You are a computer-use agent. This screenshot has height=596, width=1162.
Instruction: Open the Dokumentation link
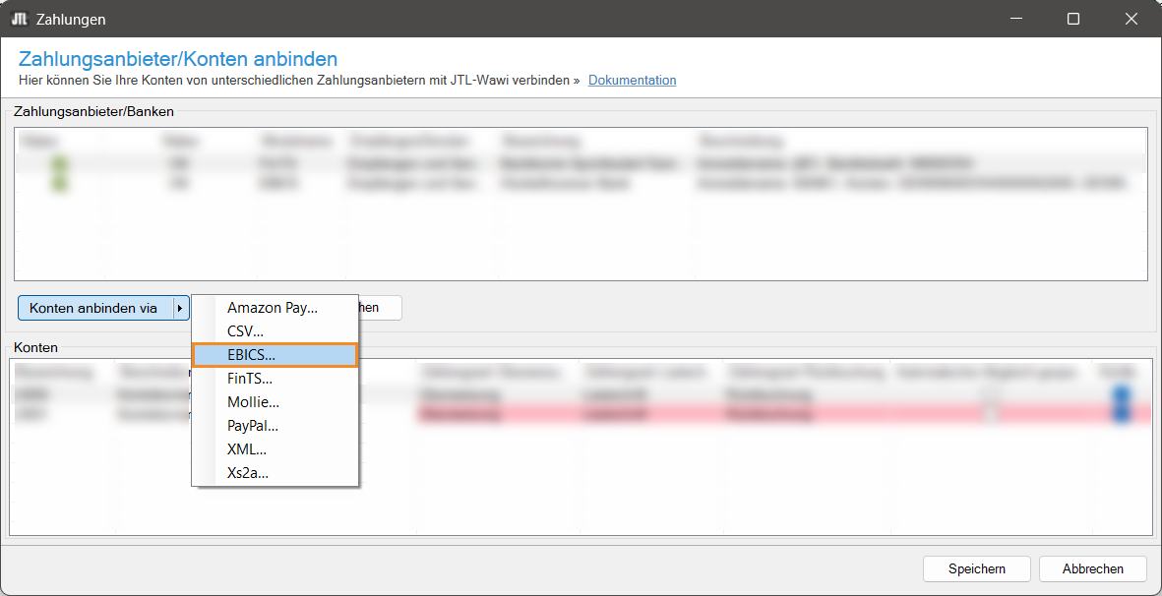tap(632, 80)
